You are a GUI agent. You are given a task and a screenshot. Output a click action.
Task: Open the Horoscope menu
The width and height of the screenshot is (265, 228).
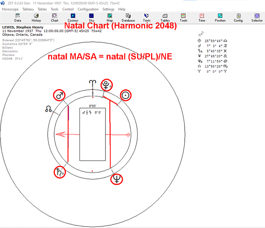pyautogui.click(x=10, y=9)
